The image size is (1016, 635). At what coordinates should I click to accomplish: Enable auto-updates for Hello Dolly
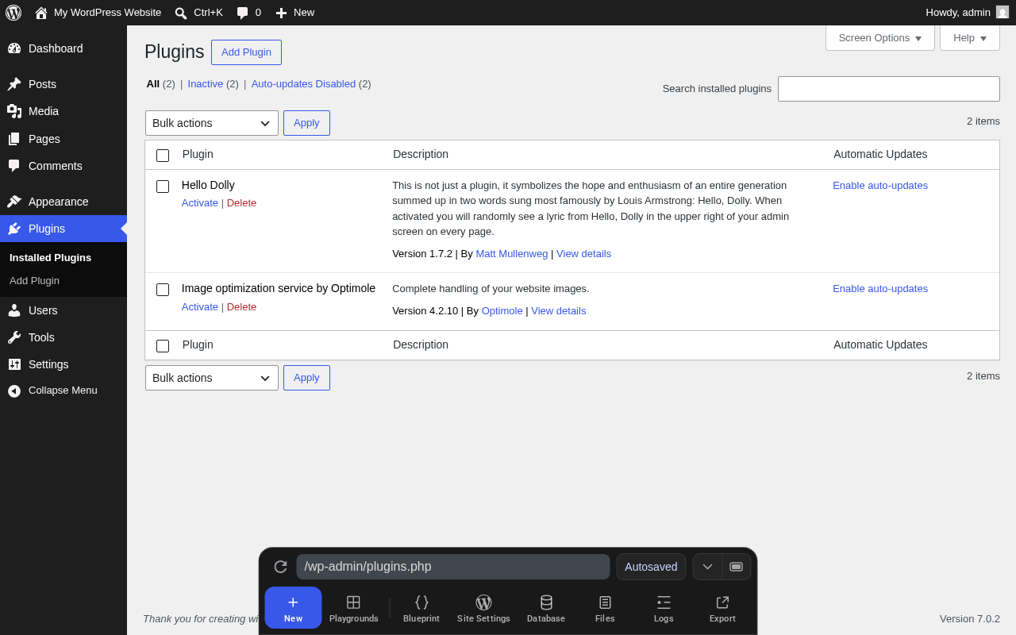point(880,186)
